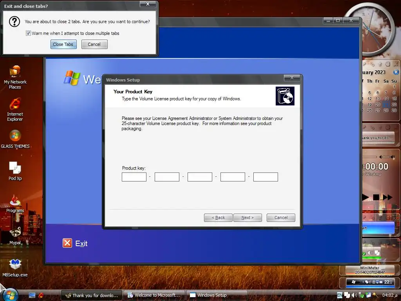The height and width of the screenshot is (301, 401).
Task: Click first product key field
Action: click(134, 177)
